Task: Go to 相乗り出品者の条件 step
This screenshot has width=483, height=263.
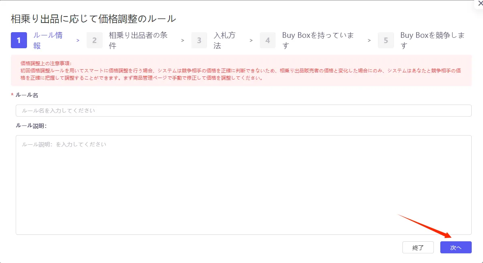Action: [x=138, y=40]
